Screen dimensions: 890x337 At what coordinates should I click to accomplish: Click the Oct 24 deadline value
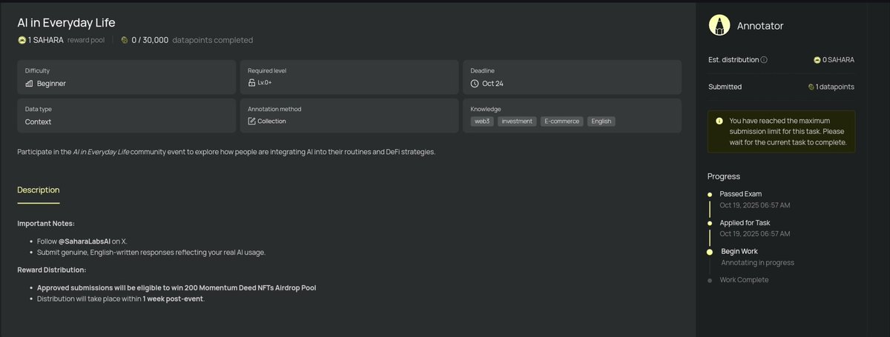point(492,84)
